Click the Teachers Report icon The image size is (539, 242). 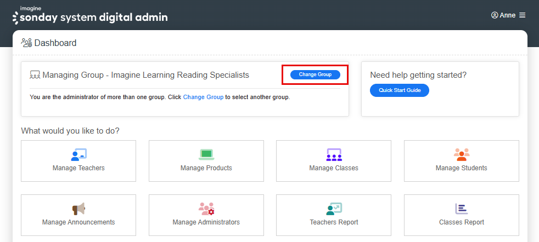pos(334,209)
